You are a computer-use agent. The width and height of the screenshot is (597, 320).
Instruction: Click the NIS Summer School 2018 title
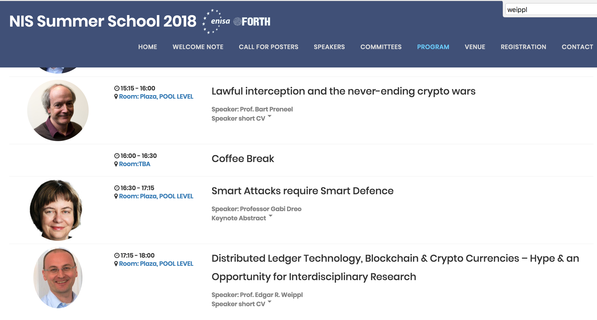(103, 21)
